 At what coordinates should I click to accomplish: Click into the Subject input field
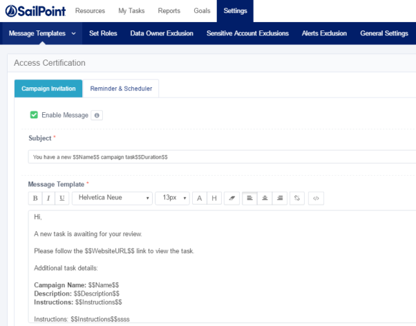point(221,157)
